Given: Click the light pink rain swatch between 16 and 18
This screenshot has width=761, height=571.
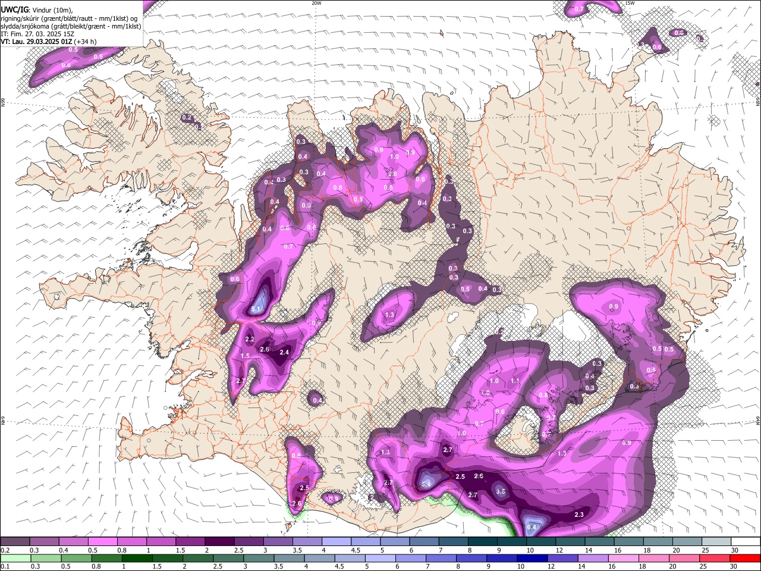Looking at the screenshot, I should [623, 558].
